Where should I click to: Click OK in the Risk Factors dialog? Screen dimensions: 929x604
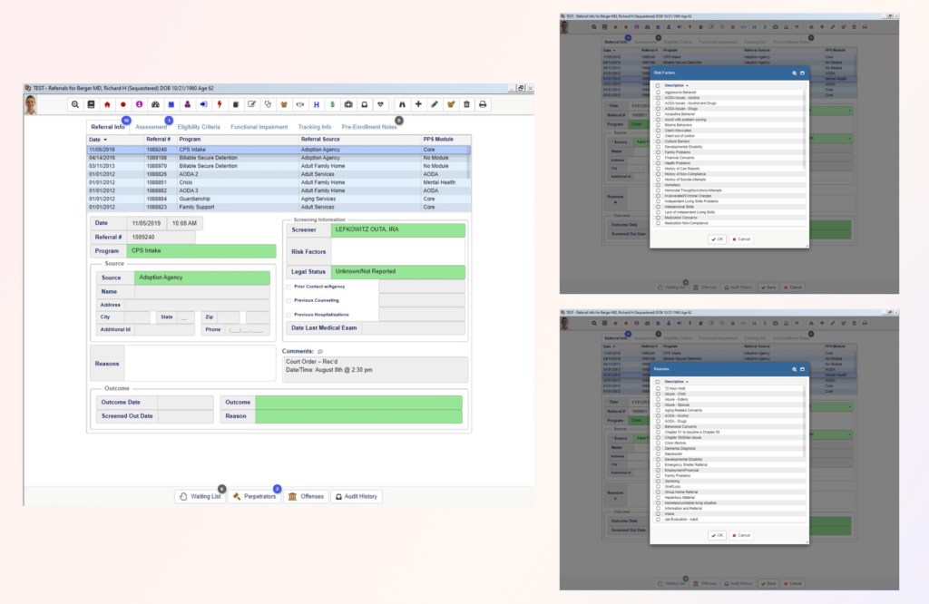(x=718, y=239)
